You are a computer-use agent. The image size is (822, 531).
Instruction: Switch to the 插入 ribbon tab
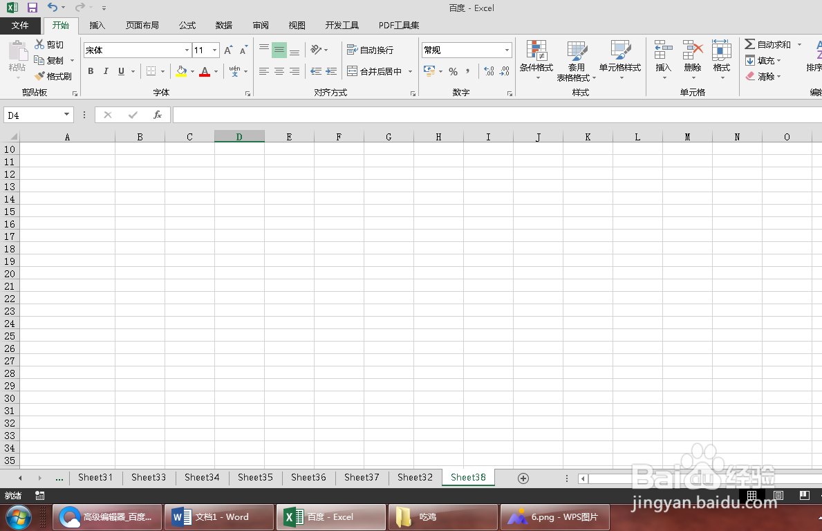tap(97, 25)
